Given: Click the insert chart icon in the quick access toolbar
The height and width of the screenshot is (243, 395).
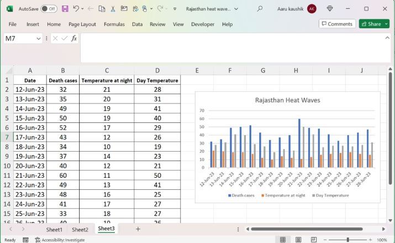Looking at the screenshot, I should click(x=124, y=8).
